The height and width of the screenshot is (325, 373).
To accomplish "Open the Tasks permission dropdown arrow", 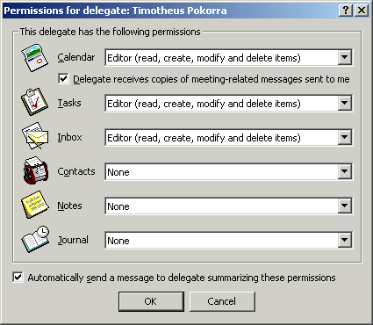I will [x=345, y=103].
